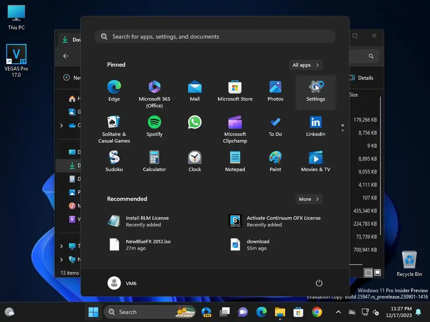Open the This PC desktop icon
This screenshot has height=322, width=430.
pos(16,18)
